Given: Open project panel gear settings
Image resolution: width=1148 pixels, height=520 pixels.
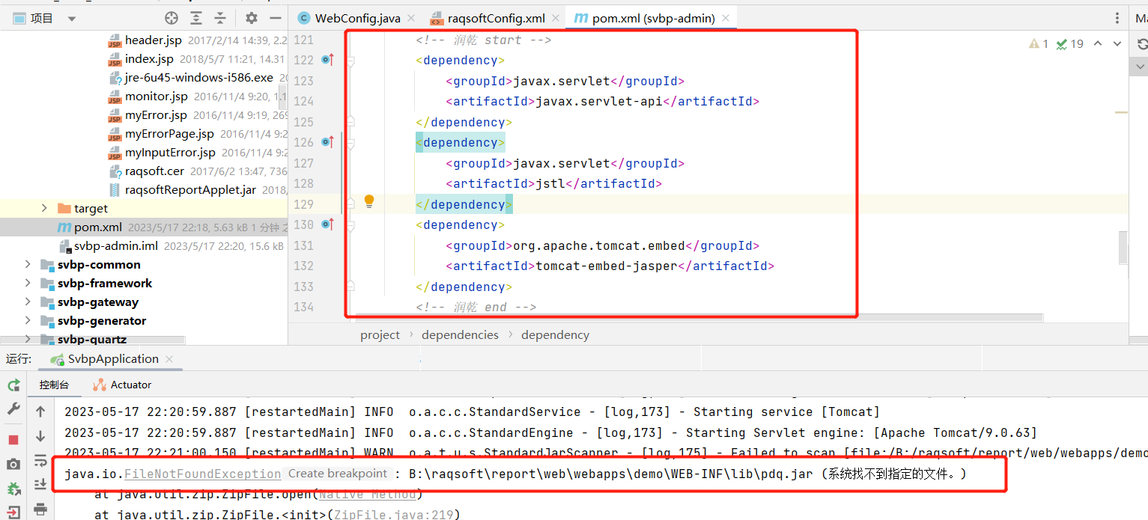Looking at the screenshot, I should tap(252, 18).
